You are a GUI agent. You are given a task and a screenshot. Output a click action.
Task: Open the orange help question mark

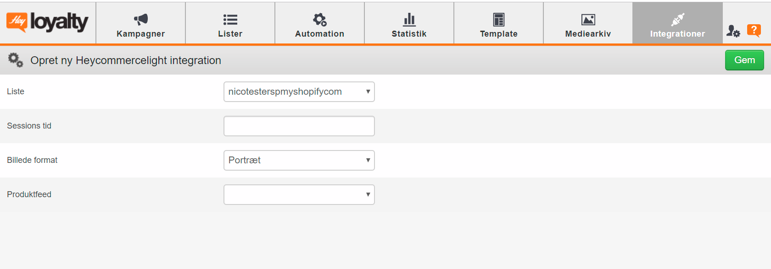coord(754,31)
